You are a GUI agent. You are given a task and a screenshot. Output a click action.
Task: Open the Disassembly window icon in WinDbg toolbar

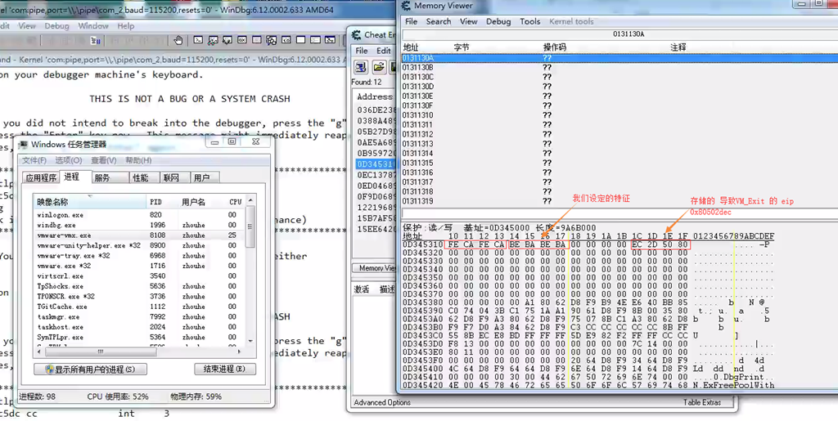click(x=286, y=40)
